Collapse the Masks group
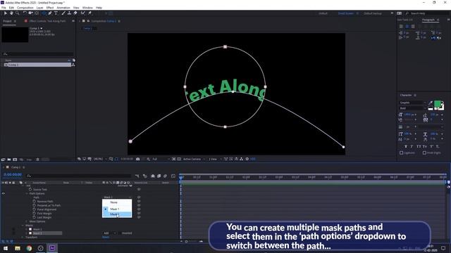The image size is (451, 253). point(23,226)
